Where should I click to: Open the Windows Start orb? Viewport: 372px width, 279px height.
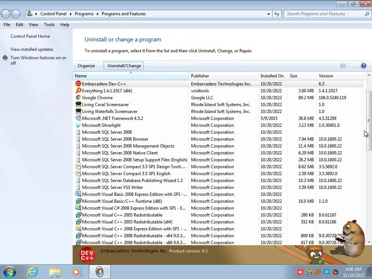(9, 272)
